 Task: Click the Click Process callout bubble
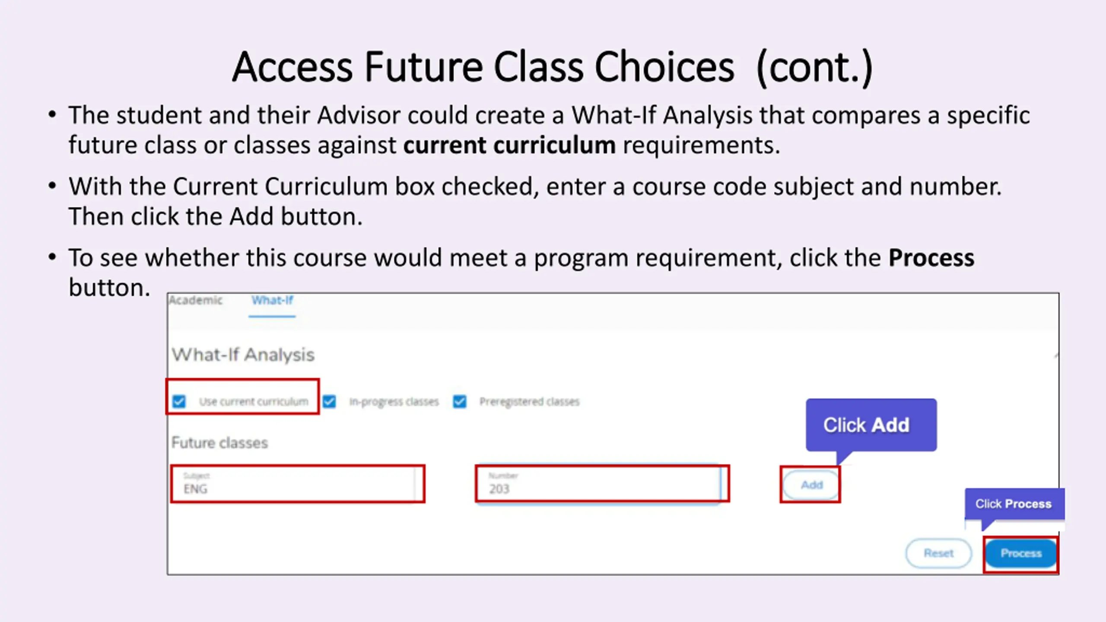[1014, 504]
